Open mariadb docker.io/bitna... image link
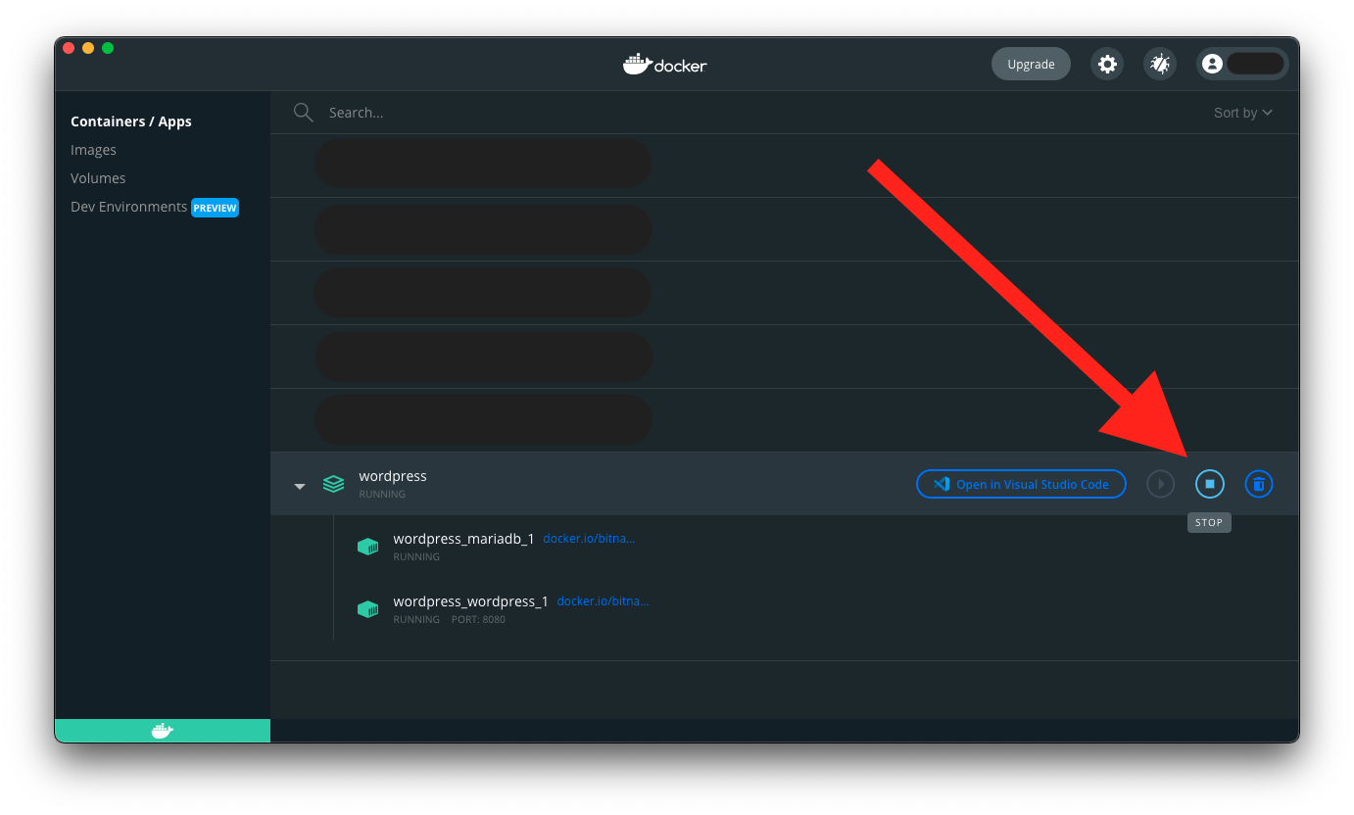 pyautogui.click(x=589, y=539)
